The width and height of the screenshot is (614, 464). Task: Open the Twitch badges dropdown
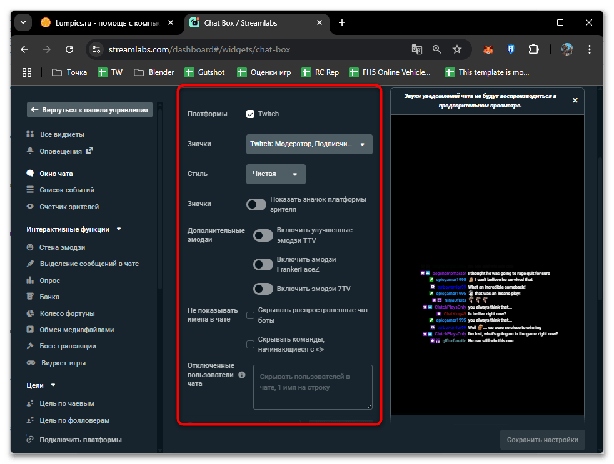click(309, 144)
